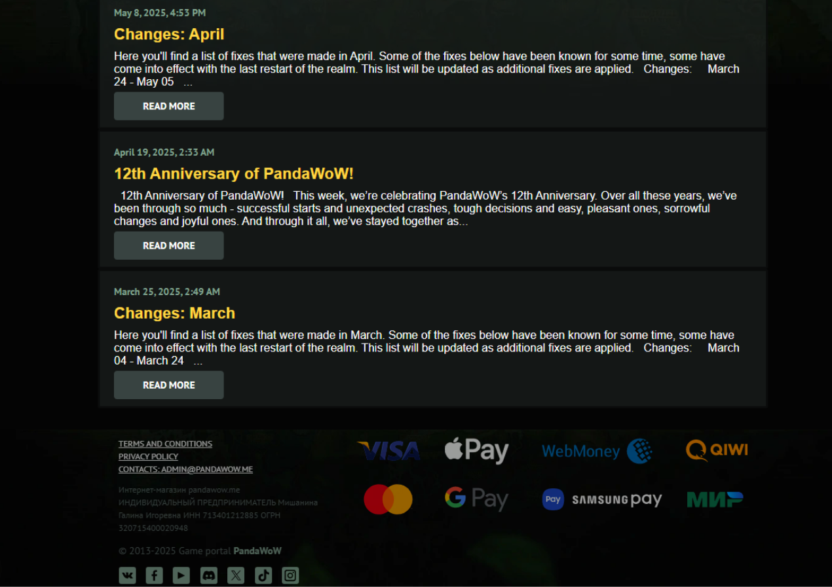Click the QIWI payment logo

point(717,450)
